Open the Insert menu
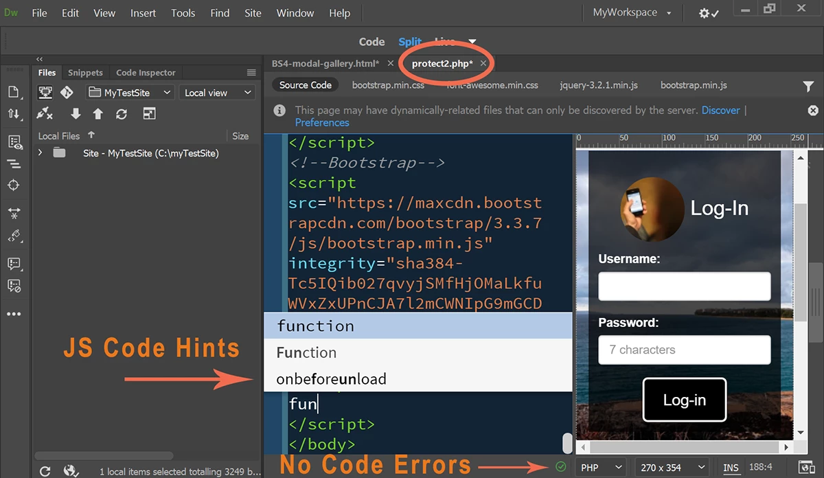 coord(144,13)
